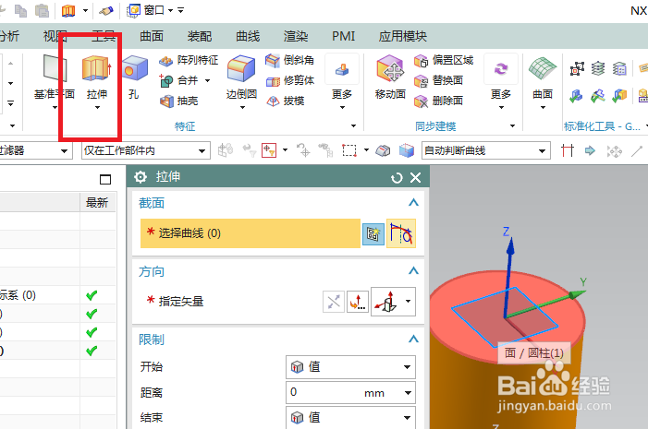
Task: Collapse the 限制 section
Action: (413, 340)
